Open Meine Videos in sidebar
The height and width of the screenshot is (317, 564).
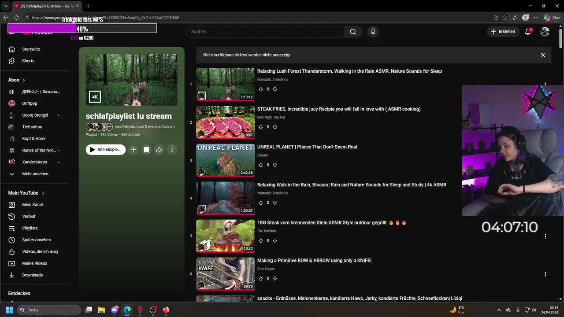point(34,263)
